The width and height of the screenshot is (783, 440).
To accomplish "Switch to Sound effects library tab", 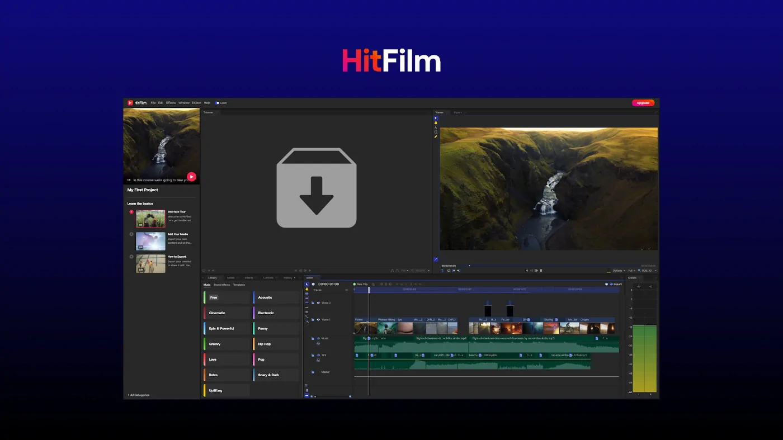I will (221, 285).
